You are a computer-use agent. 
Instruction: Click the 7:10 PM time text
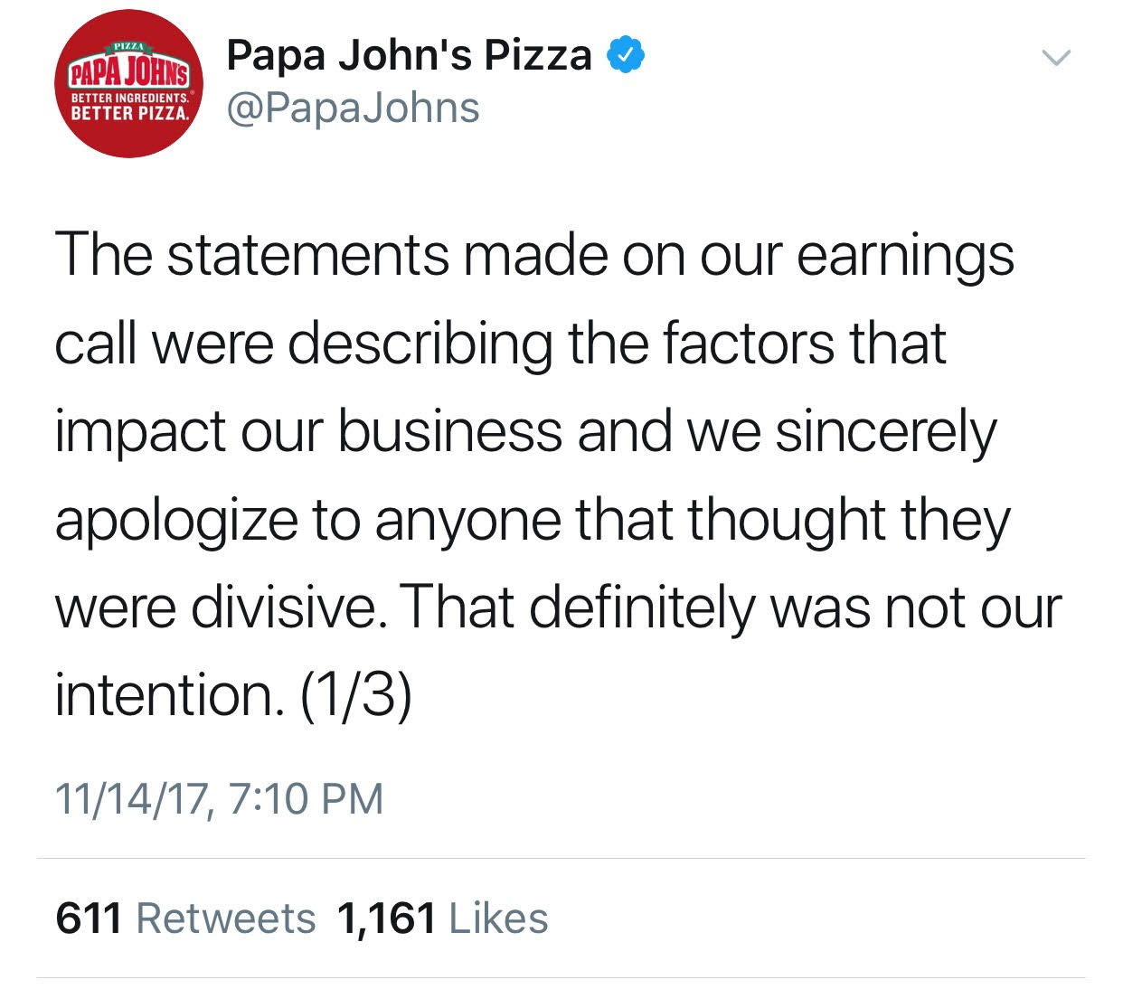306,799
